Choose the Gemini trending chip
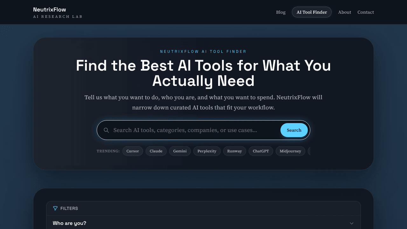 point(180,151)
